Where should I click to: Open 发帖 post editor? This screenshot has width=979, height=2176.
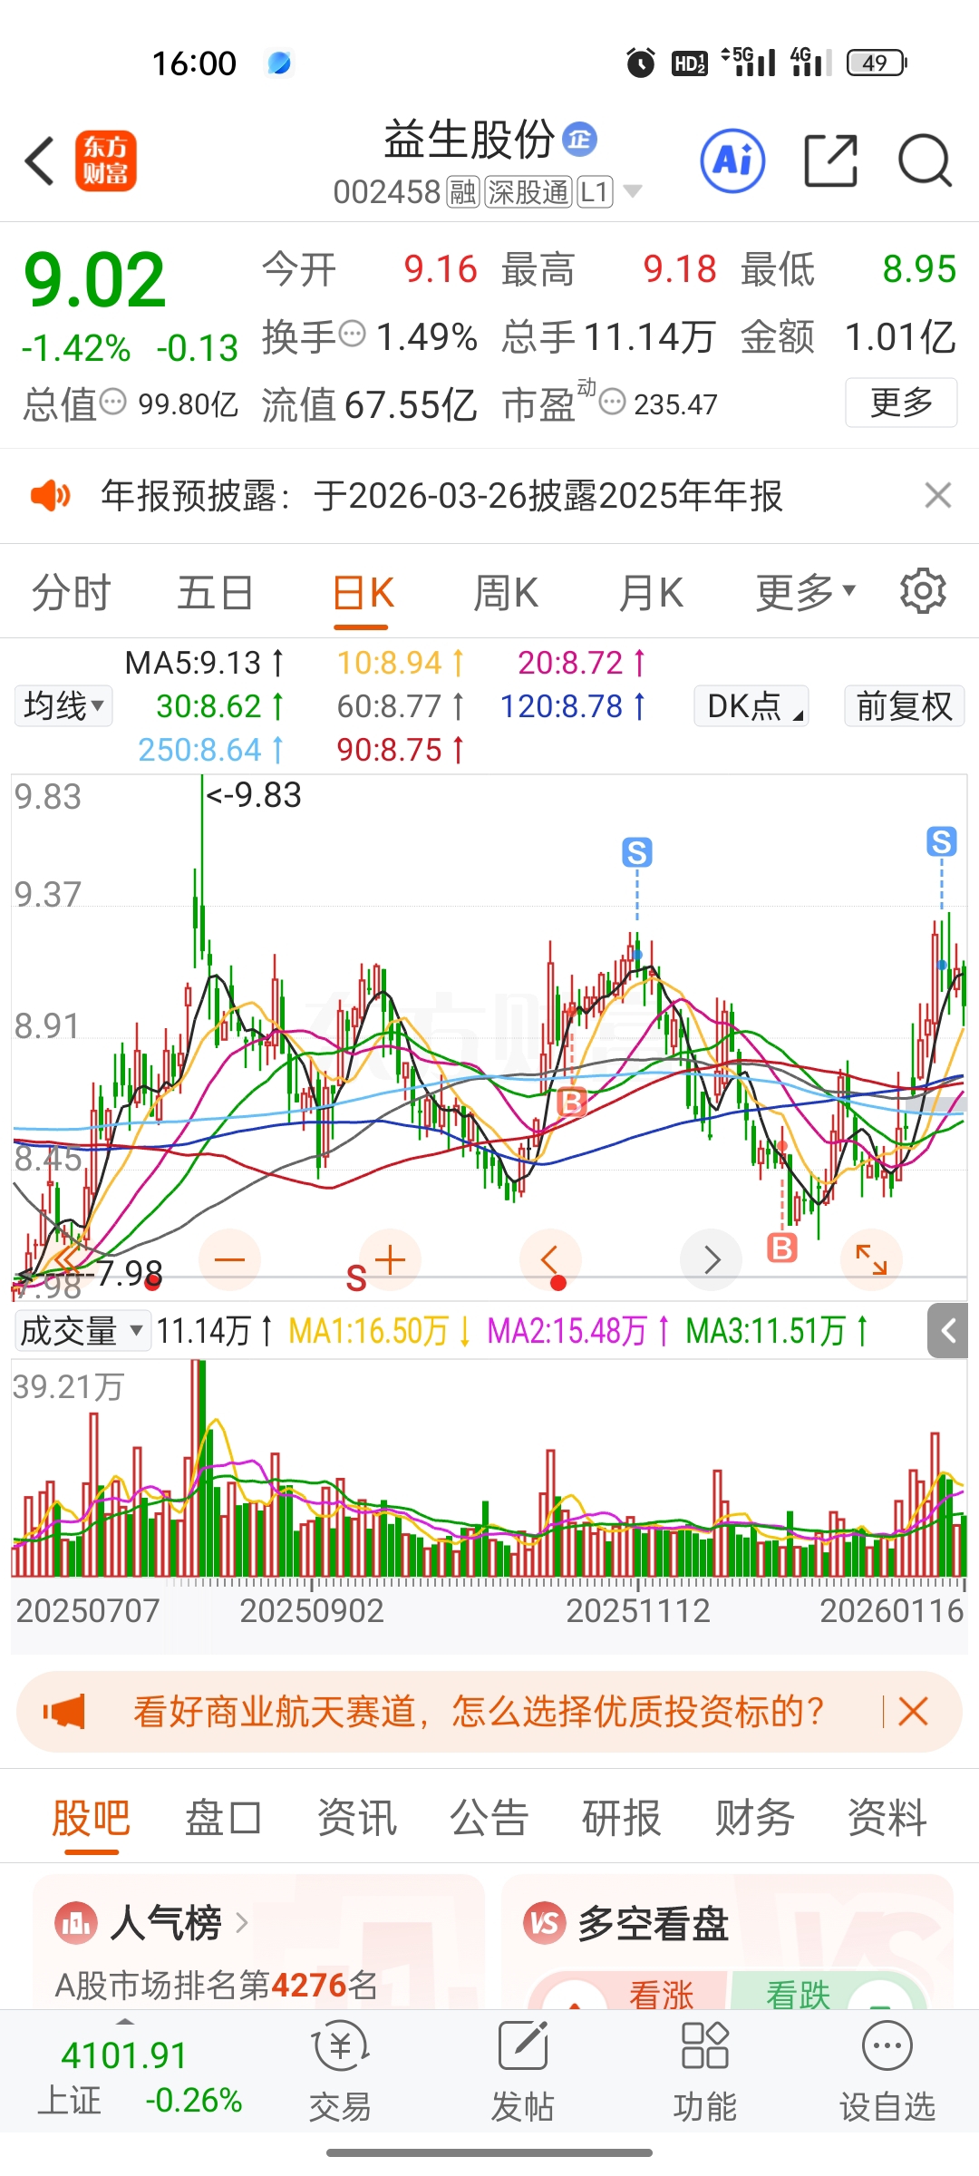click(522, 2073)
